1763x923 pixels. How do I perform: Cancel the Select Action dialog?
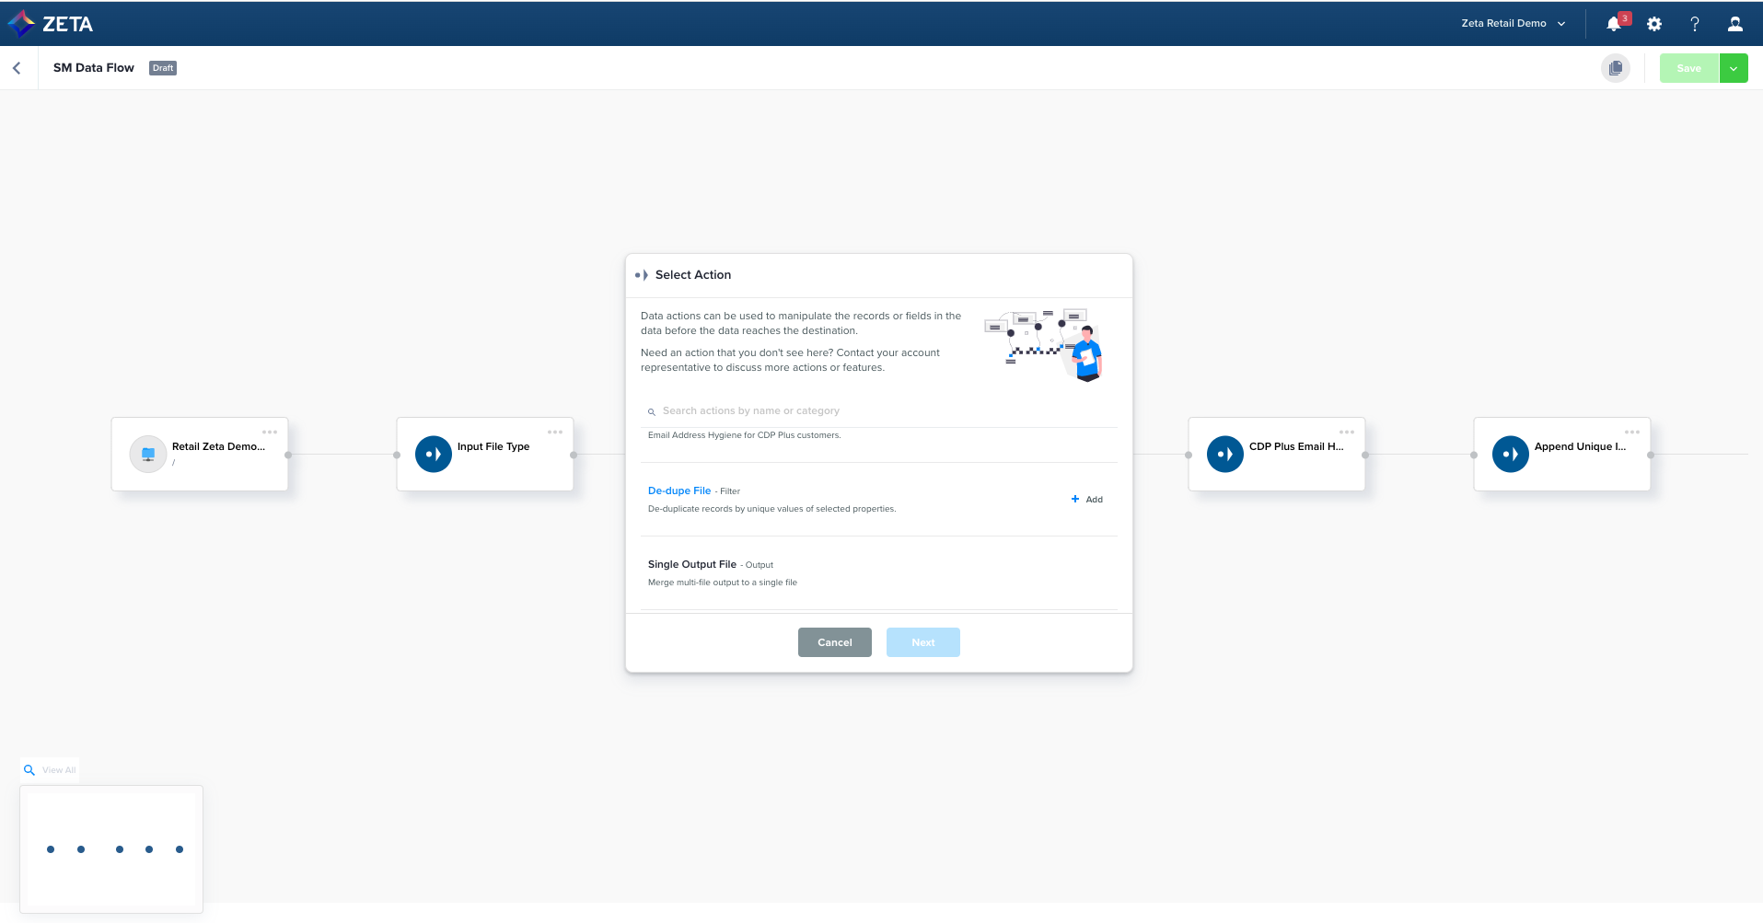tap(835, 642)
